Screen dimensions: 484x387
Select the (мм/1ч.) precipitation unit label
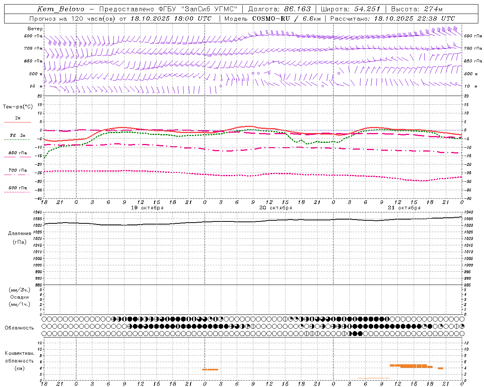pos(20,304)
